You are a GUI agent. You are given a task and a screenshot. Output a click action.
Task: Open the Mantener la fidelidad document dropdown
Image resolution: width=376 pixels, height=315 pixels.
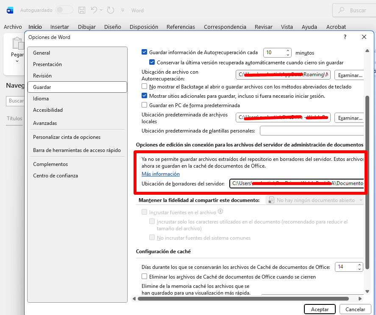pos(315,200)
